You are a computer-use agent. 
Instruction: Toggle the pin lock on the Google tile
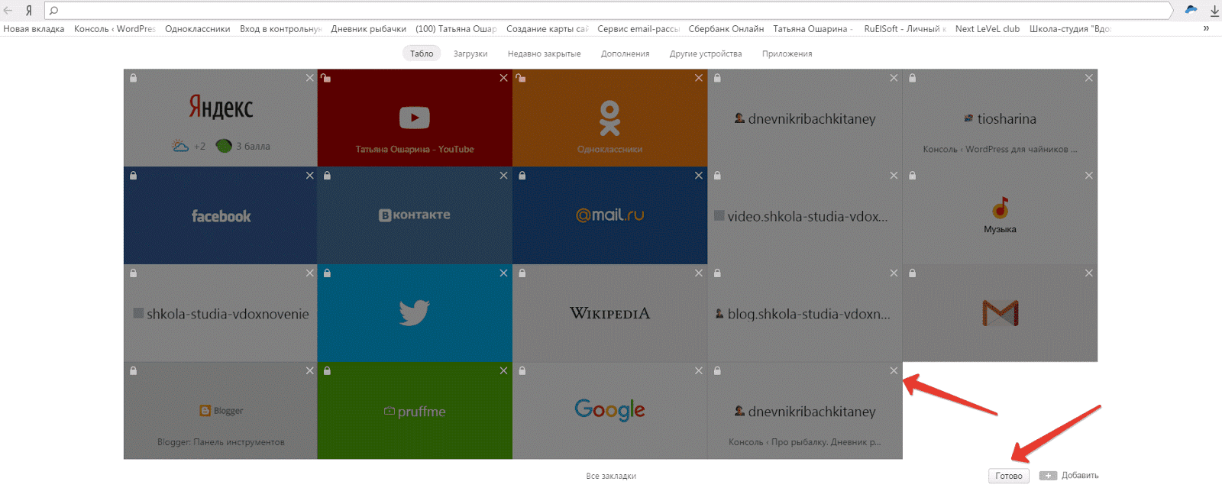(522, 371)
